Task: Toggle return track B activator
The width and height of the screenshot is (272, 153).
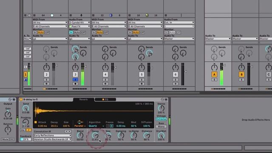Action: [x=241, y=74]
